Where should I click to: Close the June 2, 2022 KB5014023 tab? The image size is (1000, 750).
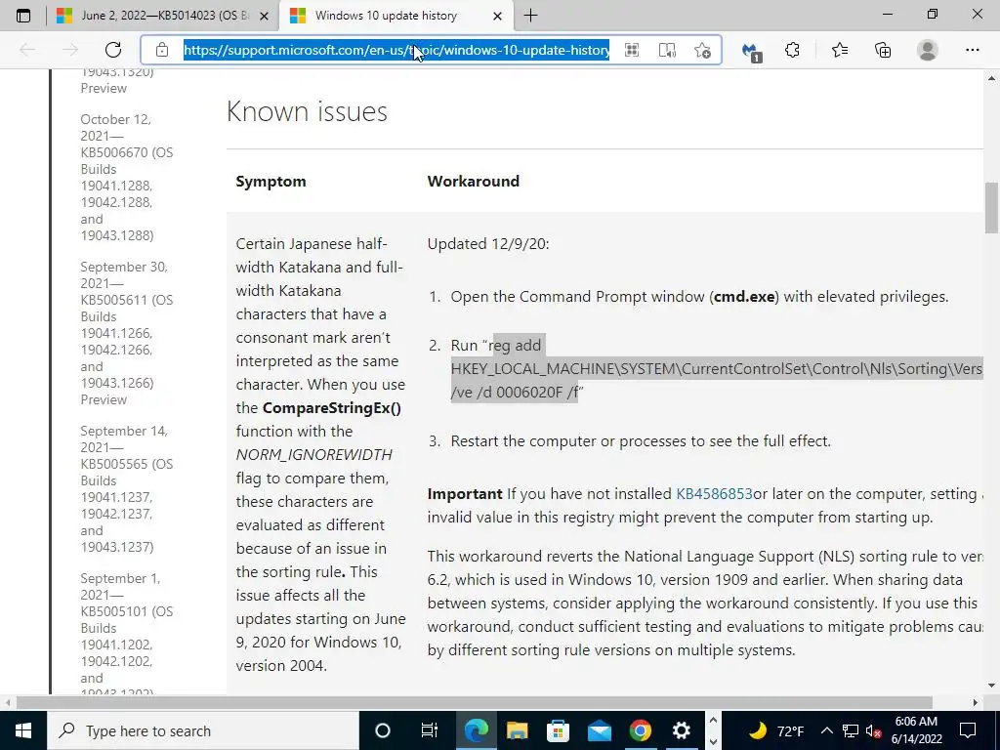tap(264, 16)
